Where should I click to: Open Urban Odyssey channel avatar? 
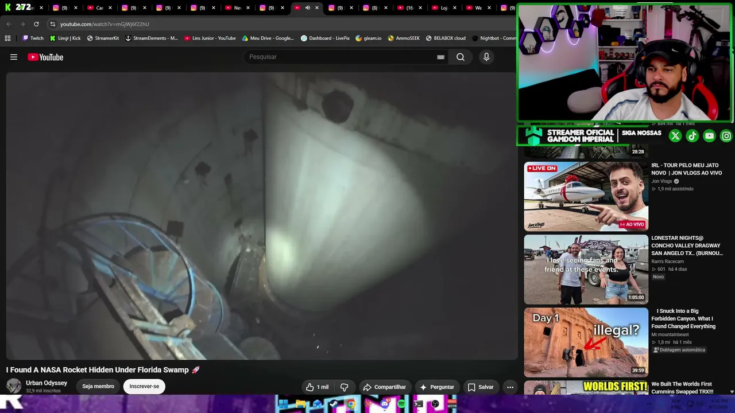click(x=14, y=386)
